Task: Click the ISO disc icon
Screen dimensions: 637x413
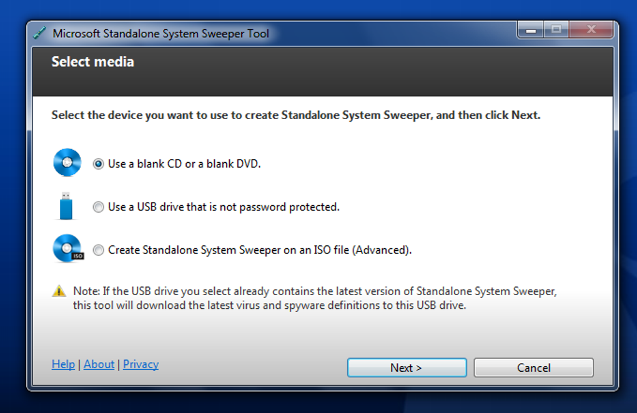Action: point(67,248)
